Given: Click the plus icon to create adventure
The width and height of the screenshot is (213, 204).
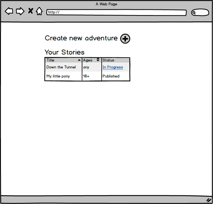Looking at the screenshot, I should coord(125,39).
